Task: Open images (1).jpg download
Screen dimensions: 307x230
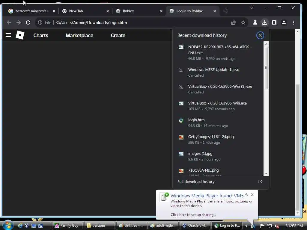Action: [x=218, y=156]
